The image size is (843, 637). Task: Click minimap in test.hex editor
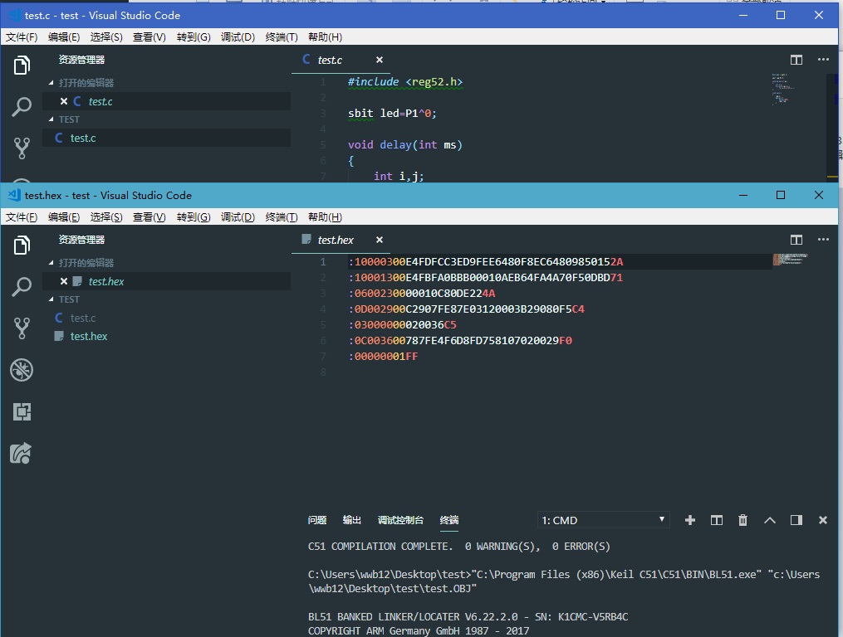click(x=791, y=260)
